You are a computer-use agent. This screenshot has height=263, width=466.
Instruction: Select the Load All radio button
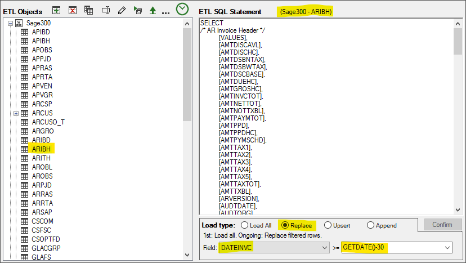click(x=244, y=225)
